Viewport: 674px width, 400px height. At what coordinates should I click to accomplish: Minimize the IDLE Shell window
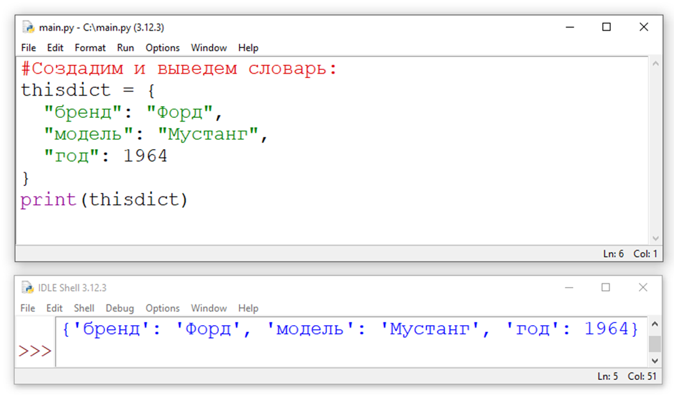click(x=569, y=288)
